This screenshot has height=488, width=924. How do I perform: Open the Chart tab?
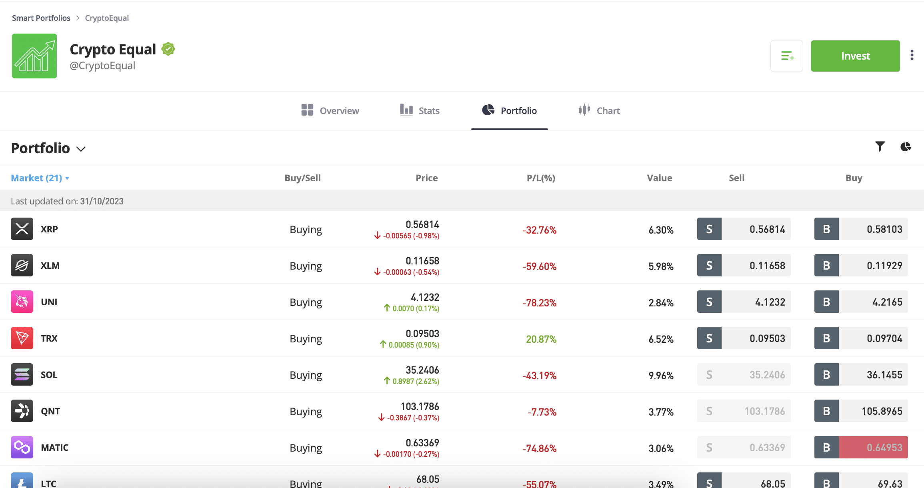point(599,110)
